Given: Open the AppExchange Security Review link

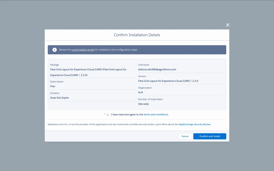Looking at the screenshot, I should [x=195, y=124].
